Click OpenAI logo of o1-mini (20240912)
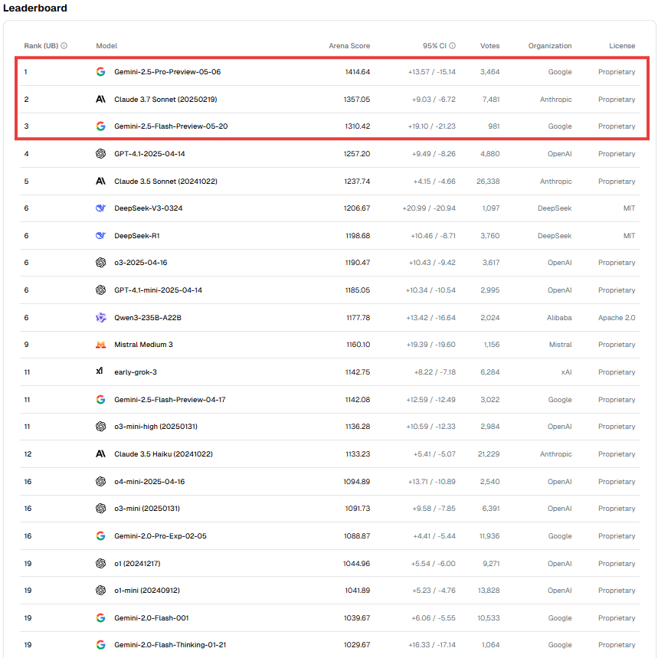This screenshot has height=658, width=658. coord(100,591)
